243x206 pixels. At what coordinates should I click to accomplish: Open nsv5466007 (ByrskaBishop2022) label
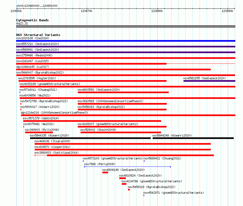pos(40,72)
